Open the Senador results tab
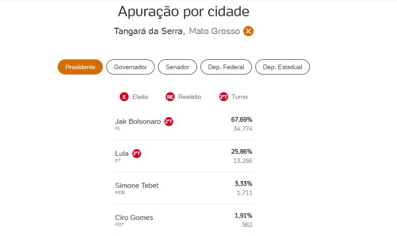397x236 pixels. [177, 67]
